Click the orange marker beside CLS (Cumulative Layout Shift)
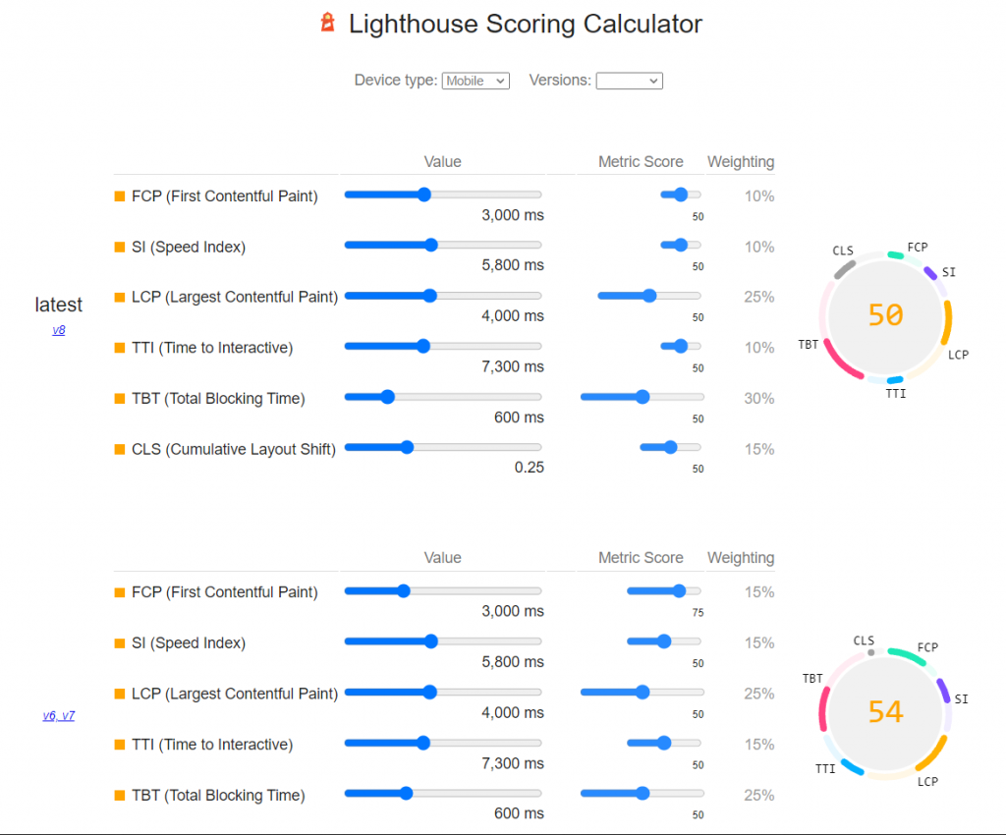Image resolution: width=1006 pixels, height=835 pixels. click(118, 449)
